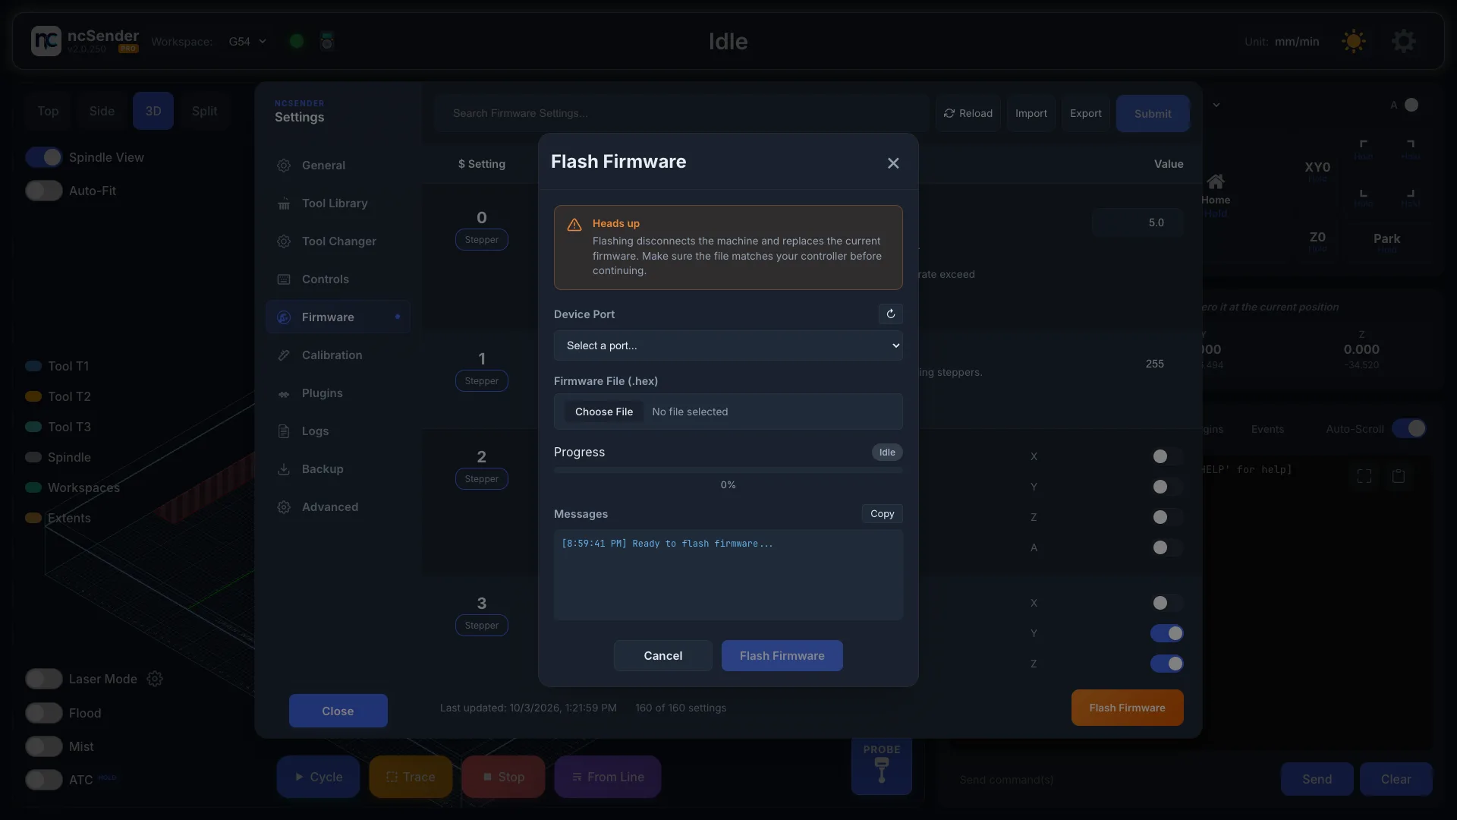Click the Search Firmware Settings field
The height and width of the screenshot is (820, 1457).
(x=681, y=113)
